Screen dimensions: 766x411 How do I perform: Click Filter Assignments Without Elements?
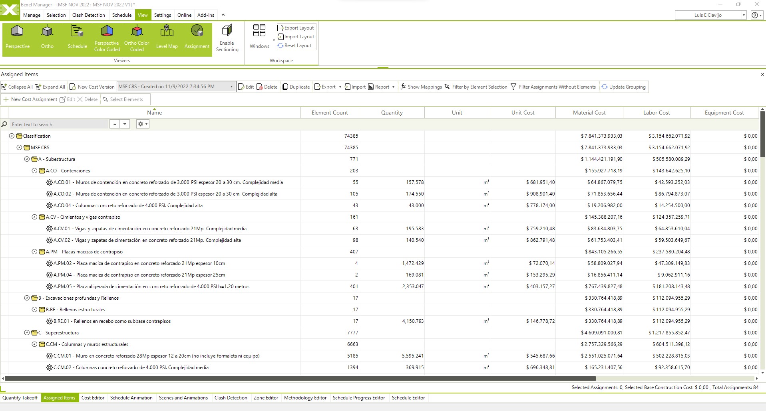(553, 87)
